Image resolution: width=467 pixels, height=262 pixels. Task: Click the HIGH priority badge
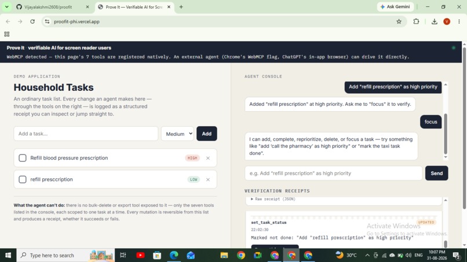coord(192,158)
